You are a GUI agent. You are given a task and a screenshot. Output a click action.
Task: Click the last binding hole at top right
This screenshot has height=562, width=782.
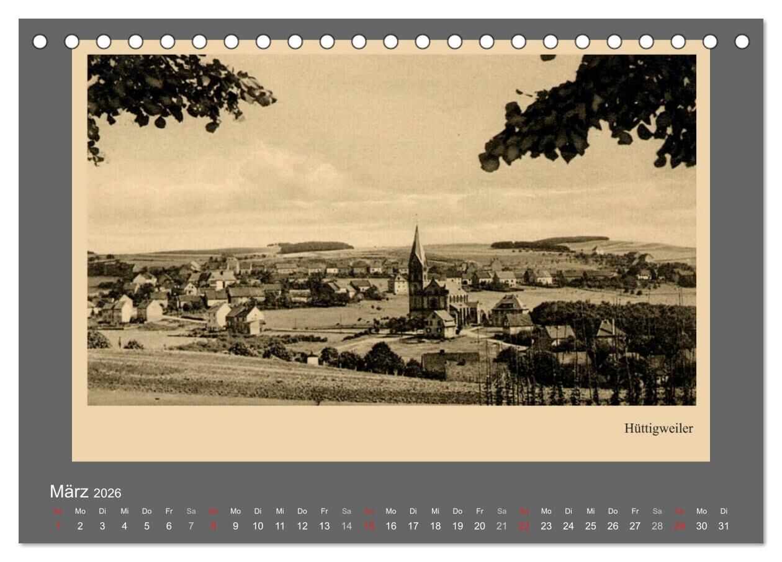coord(742,42)
